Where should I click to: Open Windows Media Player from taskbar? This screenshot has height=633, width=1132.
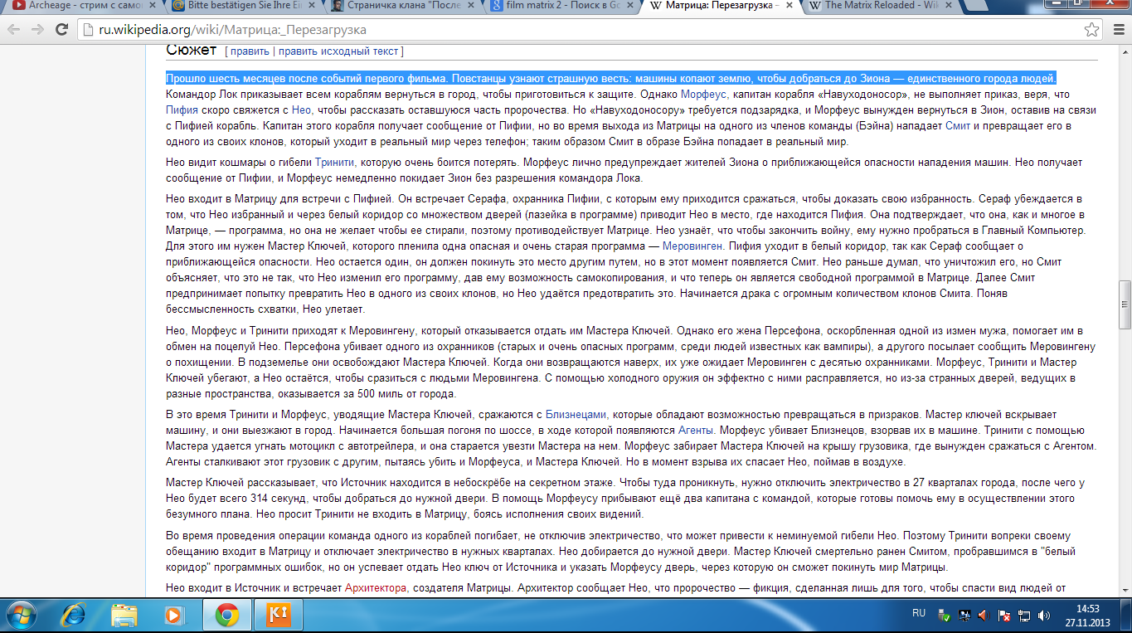pos(174,616)
